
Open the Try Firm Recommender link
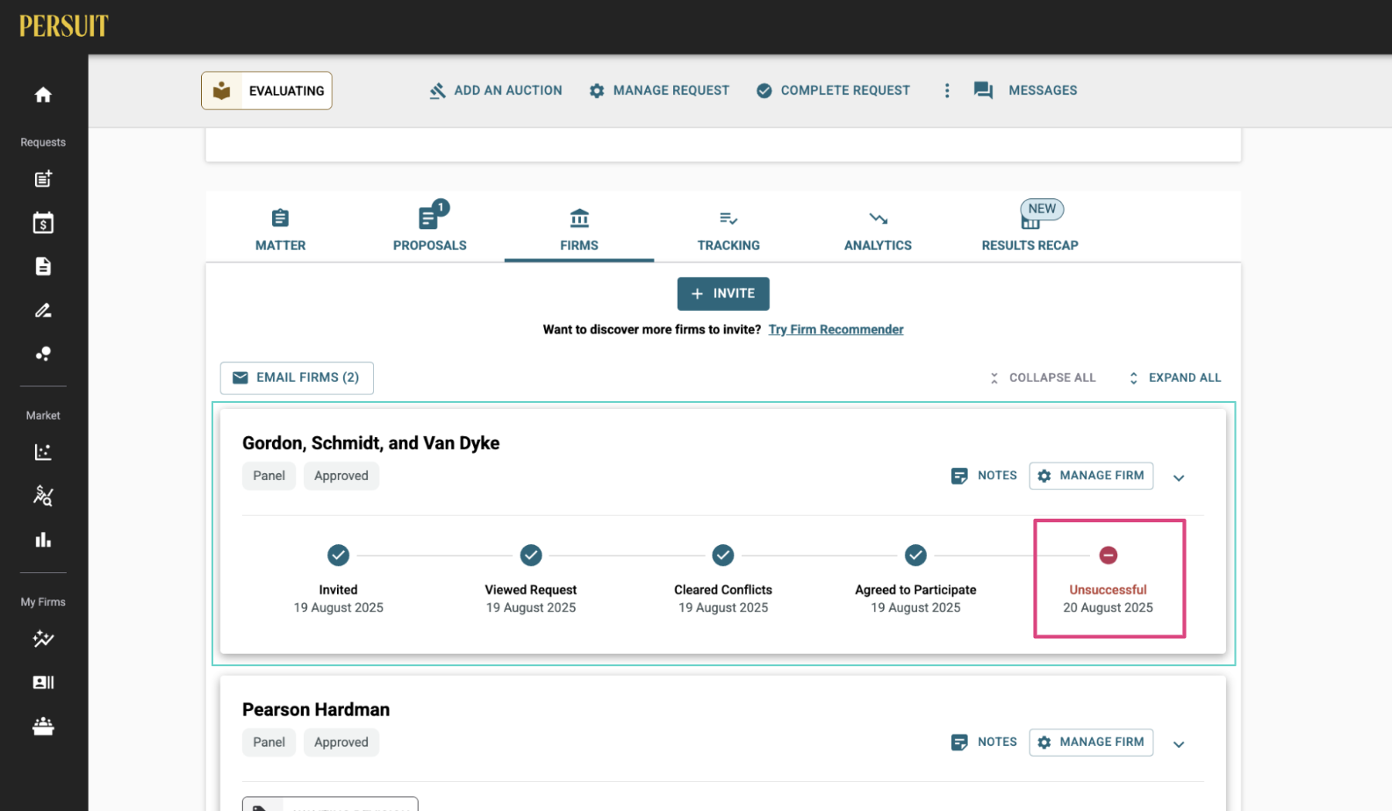836,330
